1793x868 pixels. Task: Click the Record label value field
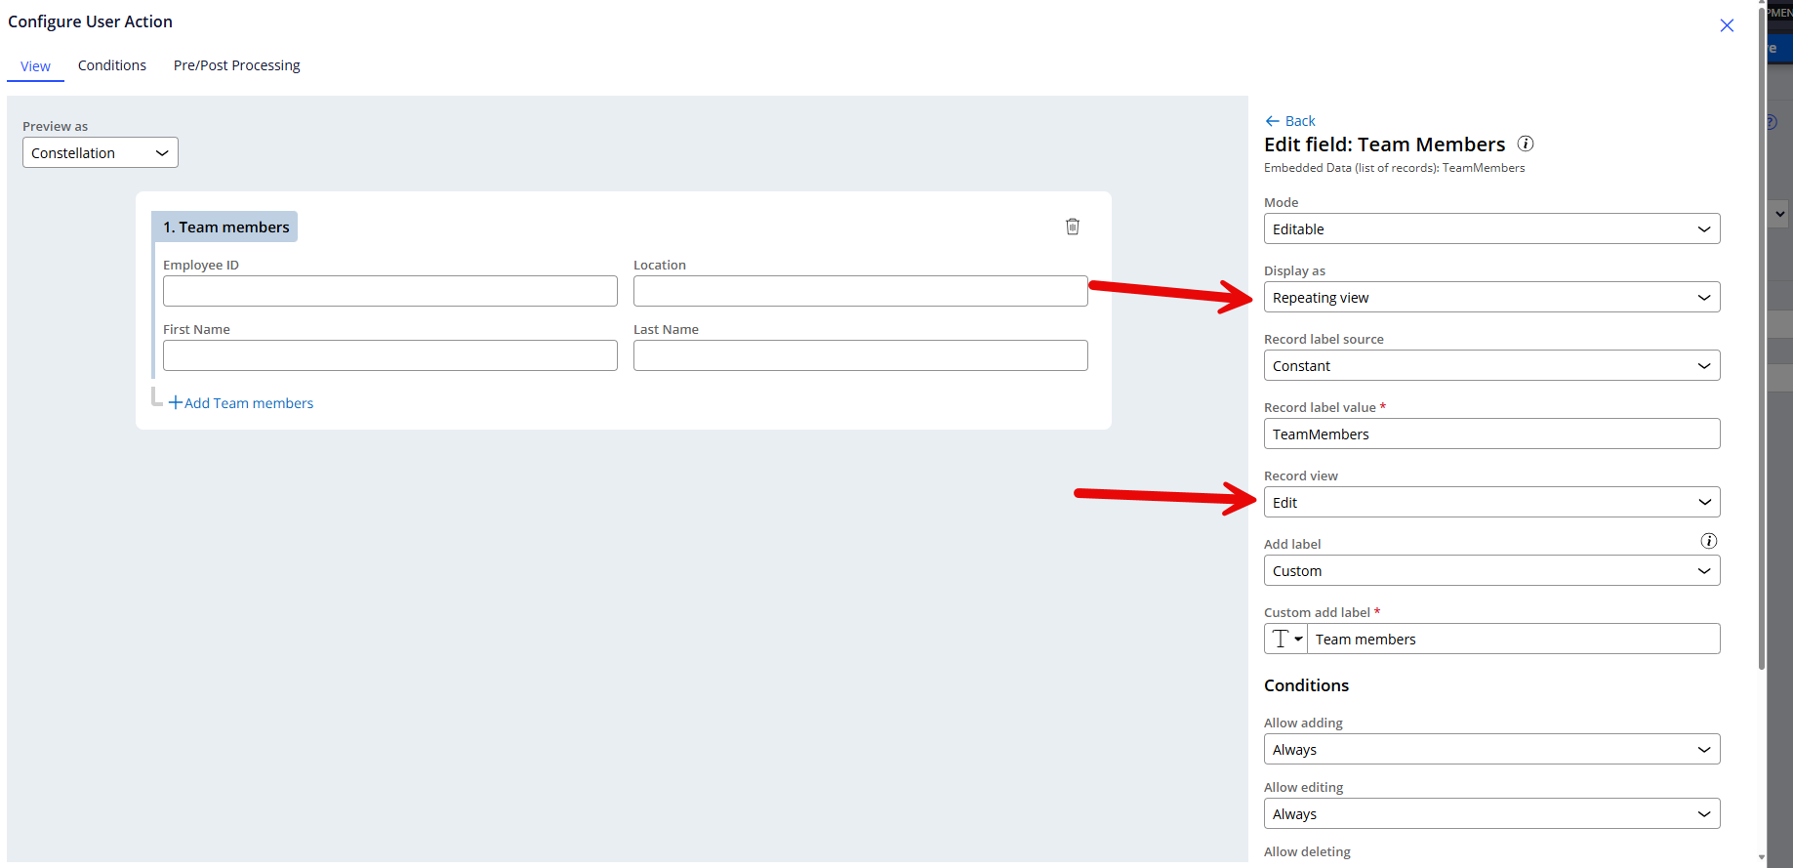click(x=1491, y=434)
